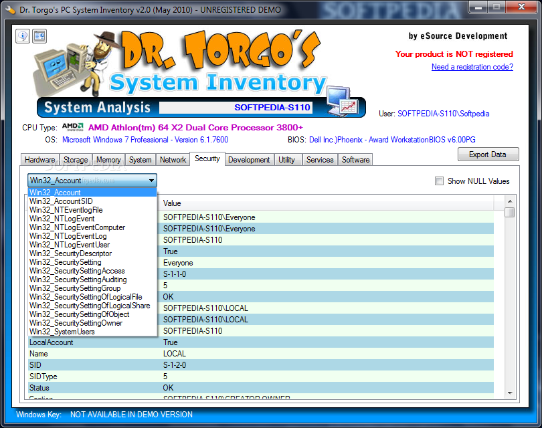Click the Dell Phoenix Award BIOS text
This screenshot has height=428, width=542.
(x=392, y=140)
